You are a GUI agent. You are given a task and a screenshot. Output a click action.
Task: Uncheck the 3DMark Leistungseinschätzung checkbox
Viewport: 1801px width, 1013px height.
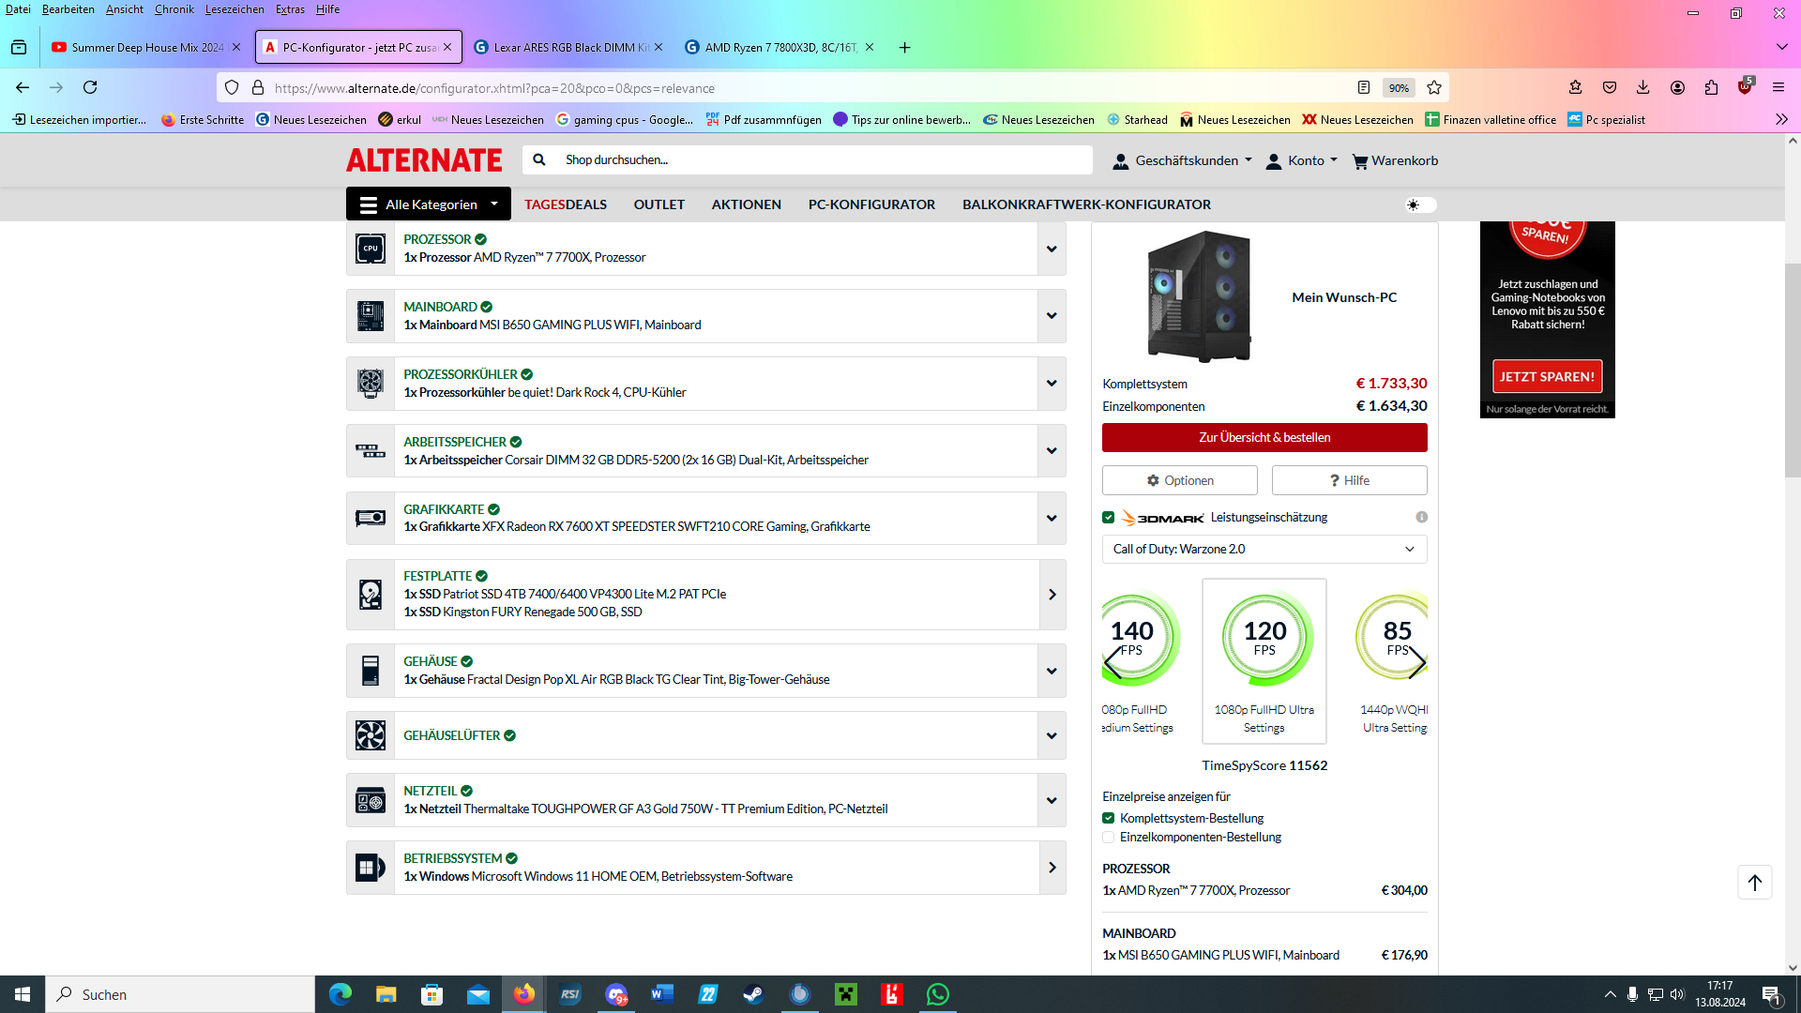pos(1109,518)
